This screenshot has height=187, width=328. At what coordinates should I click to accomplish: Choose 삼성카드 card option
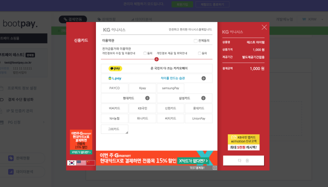coord(184,98)
